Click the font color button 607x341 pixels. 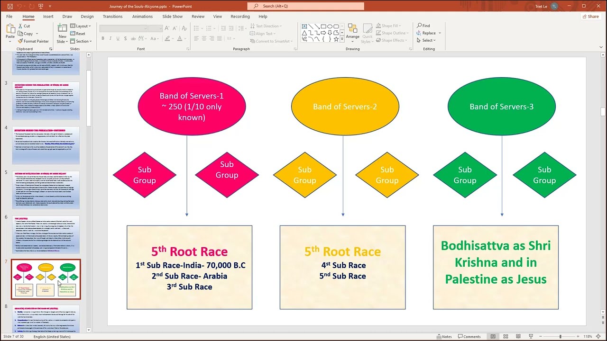tap(179, 38)
